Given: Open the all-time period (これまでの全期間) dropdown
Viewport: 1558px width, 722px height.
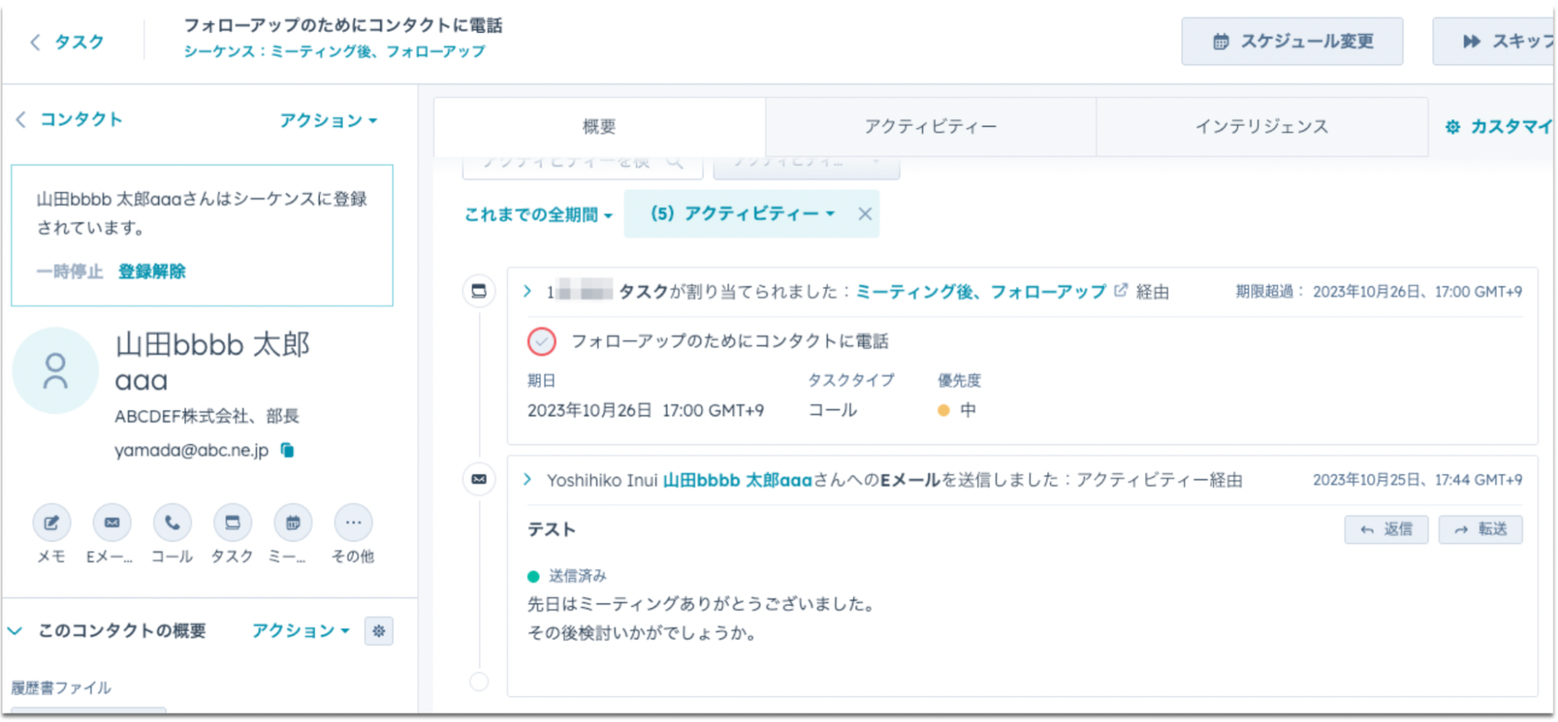Looking at the screenshot, I should point(539,214).
